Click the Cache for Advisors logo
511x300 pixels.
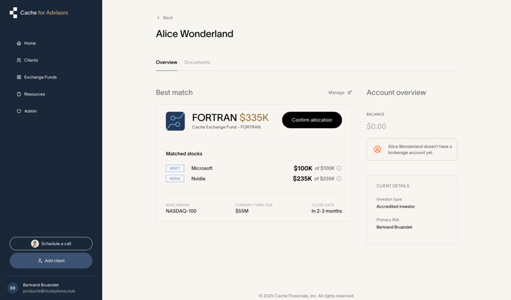point(38,13)
